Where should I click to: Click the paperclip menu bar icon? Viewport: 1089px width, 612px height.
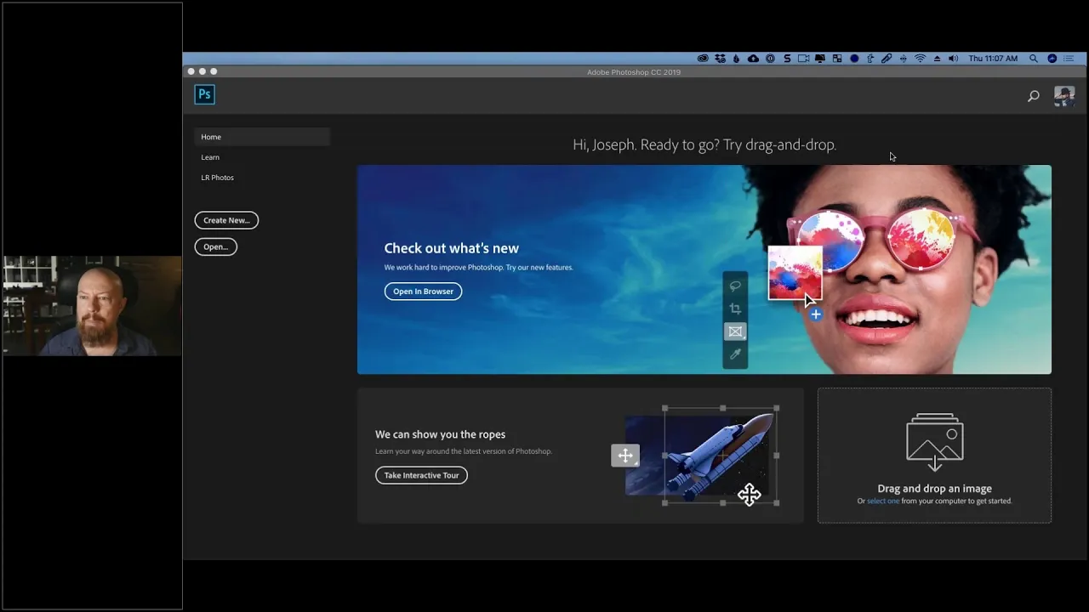pyautogui.click(x=887, y=59)
